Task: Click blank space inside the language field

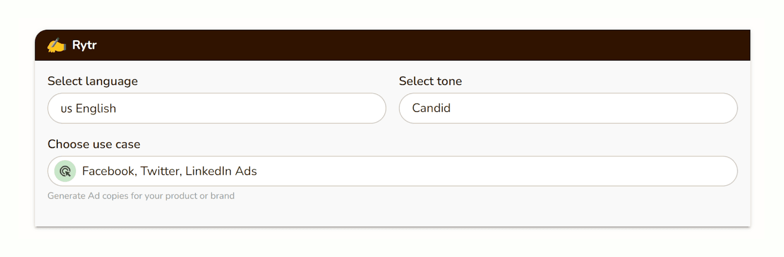Action: point(269,108)
